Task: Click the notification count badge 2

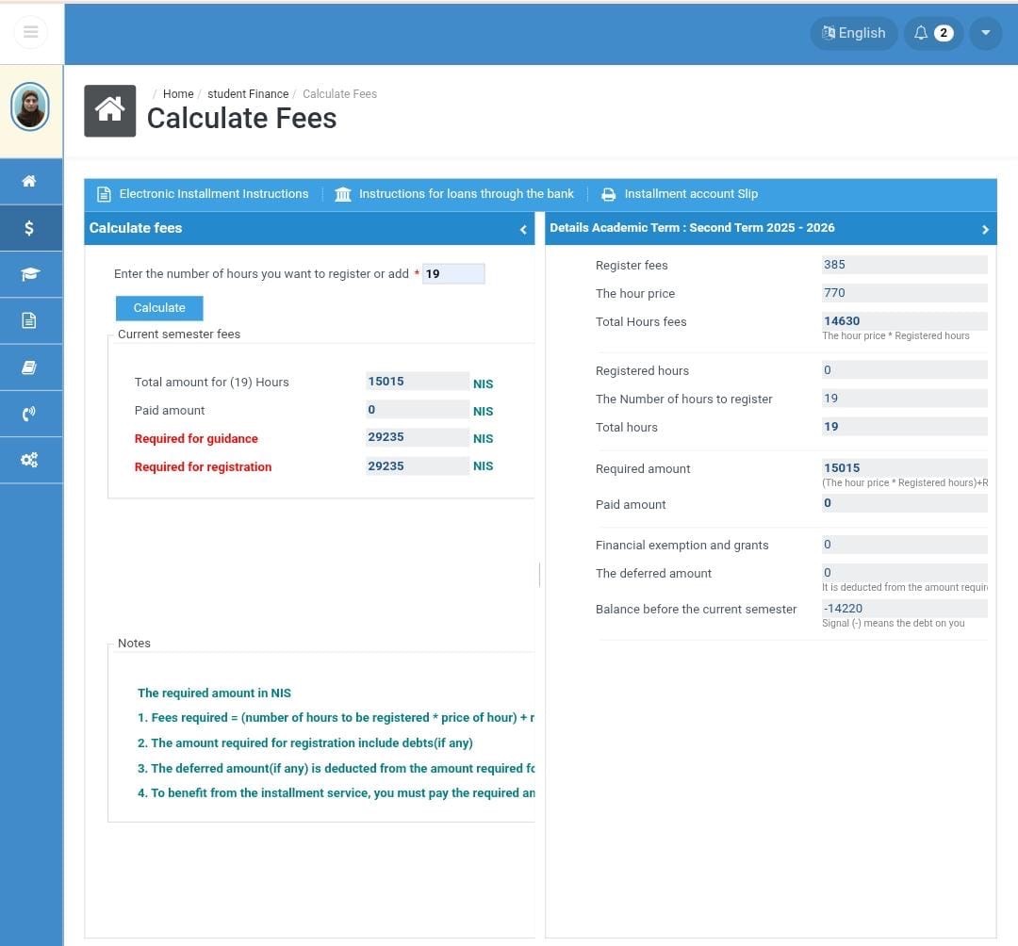Action: (944, 33)
